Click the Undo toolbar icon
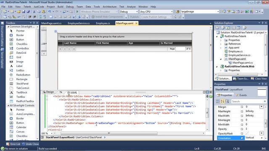The height and width of the screenshot is (151, 269). 50,12
